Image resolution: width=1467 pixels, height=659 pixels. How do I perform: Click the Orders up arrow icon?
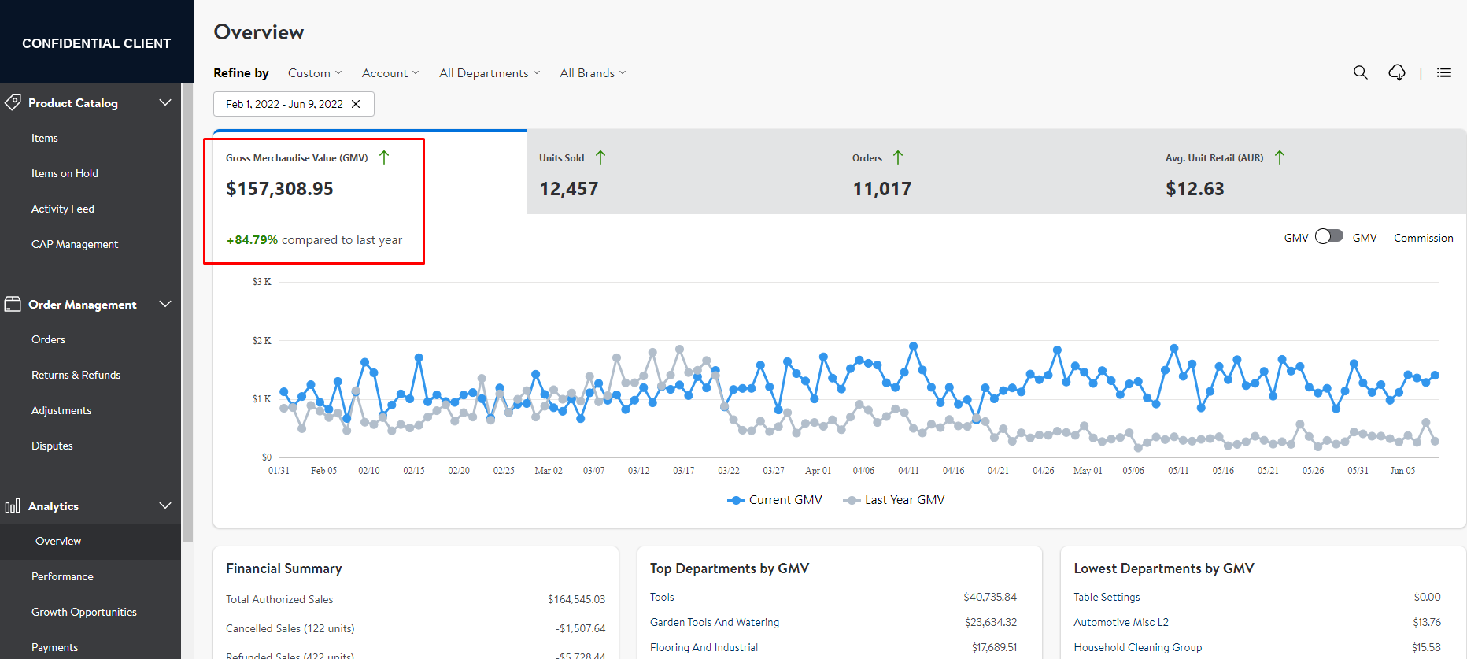click(x=898, y=157)
